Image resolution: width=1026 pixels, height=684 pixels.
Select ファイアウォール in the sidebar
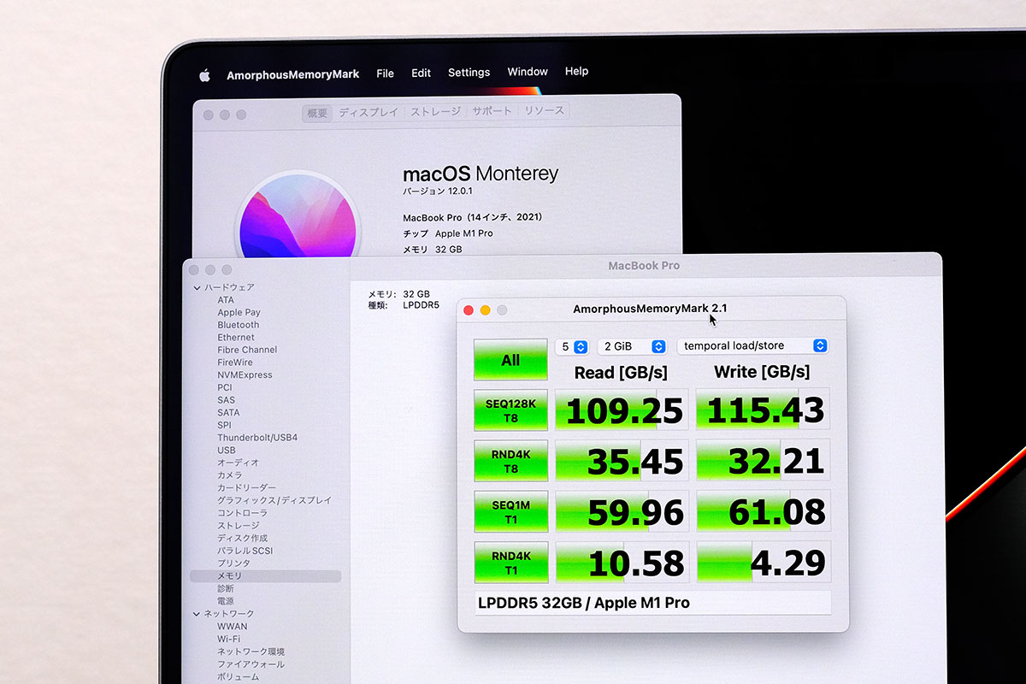[x=251, y=664]
